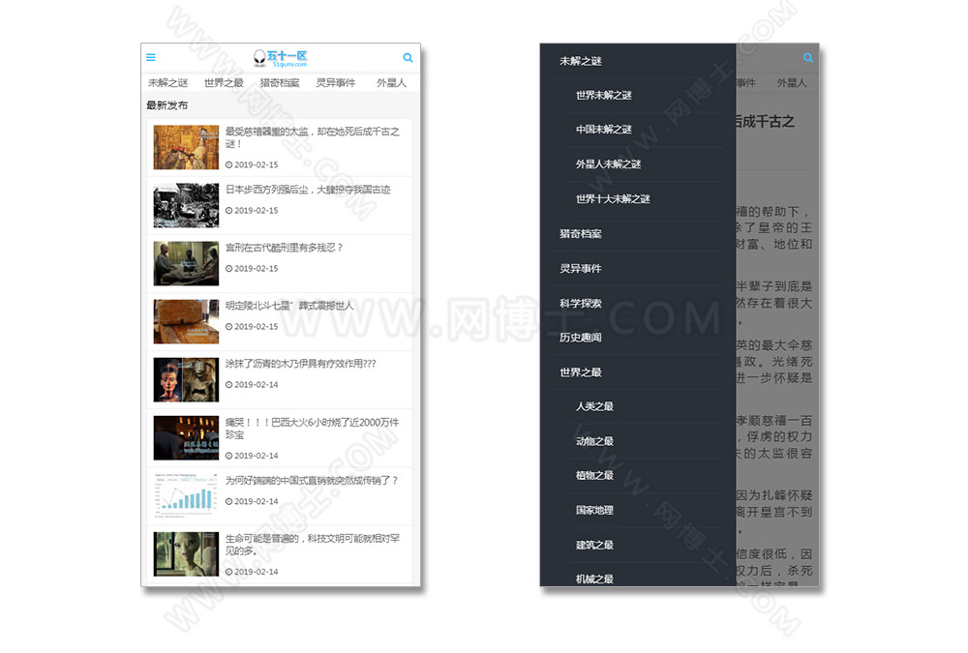
Task: Click the bar chart thumbnail
Action: (186, 495)
